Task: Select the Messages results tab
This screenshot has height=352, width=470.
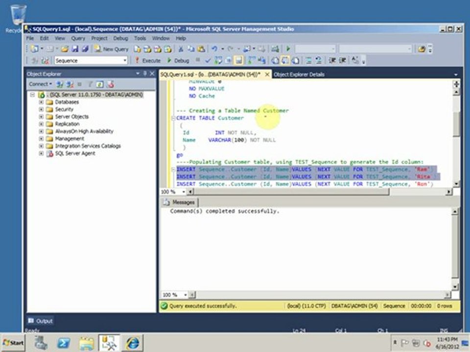Action: click(179, 202)
